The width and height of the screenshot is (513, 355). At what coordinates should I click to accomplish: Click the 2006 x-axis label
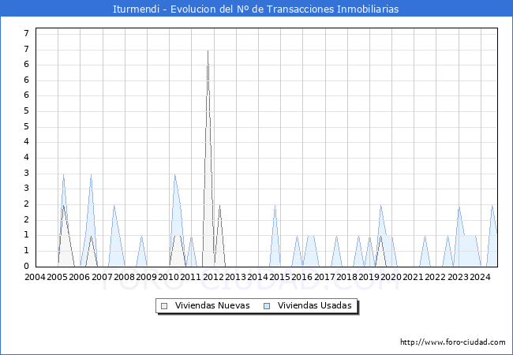(80, 277)
